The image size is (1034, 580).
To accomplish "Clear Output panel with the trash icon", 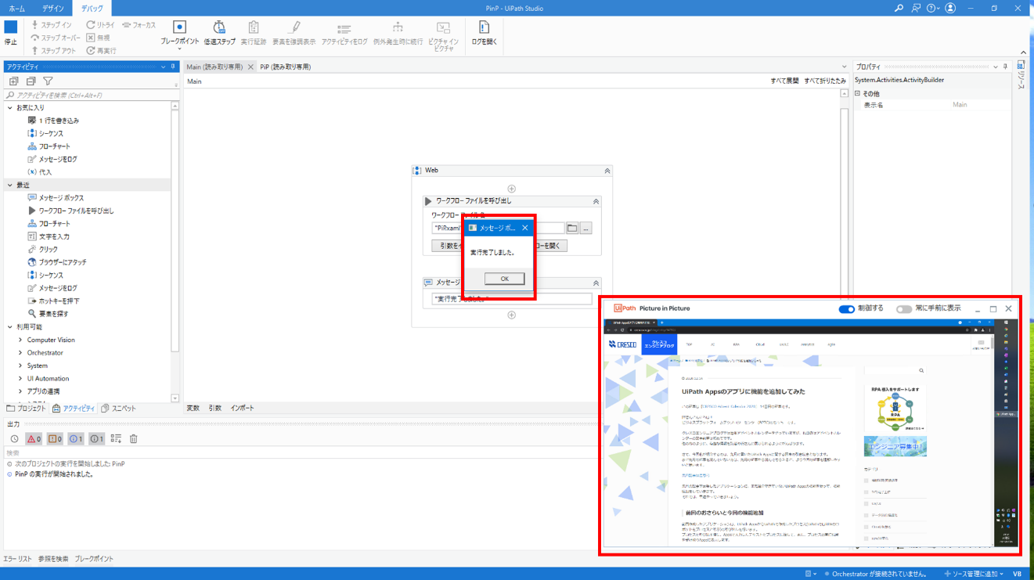I will [133, 439].
